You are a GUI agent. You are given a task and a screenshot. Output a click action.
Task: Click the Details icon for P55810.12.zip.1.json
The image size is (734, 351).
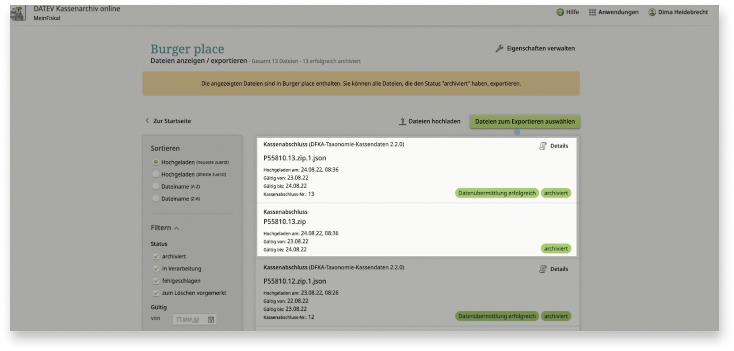pyautogui.click(x=543, y=269)
